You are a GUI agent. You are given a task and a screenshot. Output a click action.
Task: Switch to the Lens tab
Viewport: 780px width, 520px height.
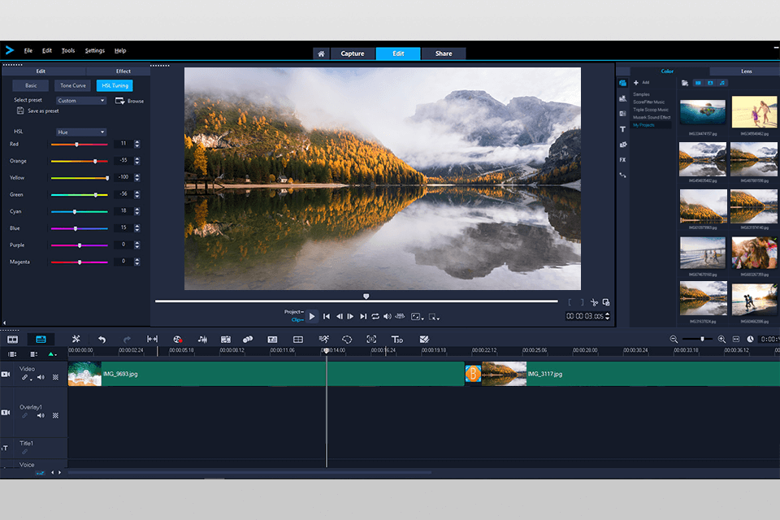point(746,71)
